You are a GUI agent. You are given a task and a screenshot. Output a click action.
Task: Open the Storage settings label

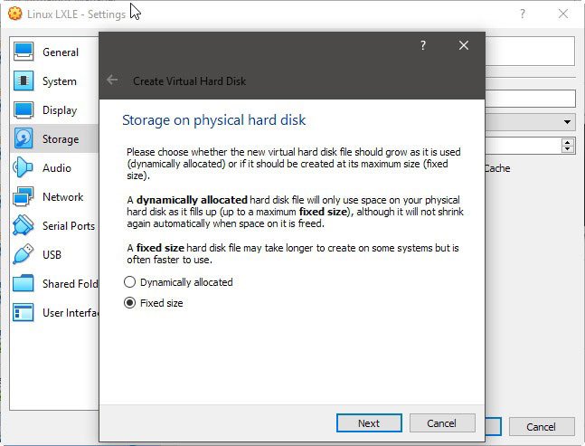pyautogui.click(x=61, y=138)
